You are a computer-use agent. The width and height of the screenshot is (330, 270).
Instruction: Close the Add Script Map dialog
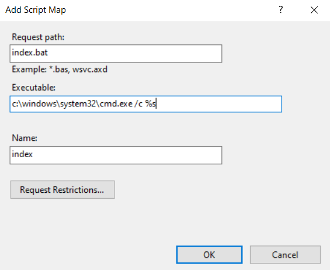(x=314, y=10)
